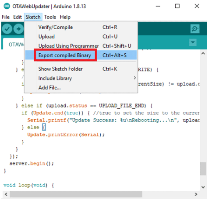This screenshot has width=212, height=207.
Task: Click the Upload arrow toolbar button
Action: 18,29
